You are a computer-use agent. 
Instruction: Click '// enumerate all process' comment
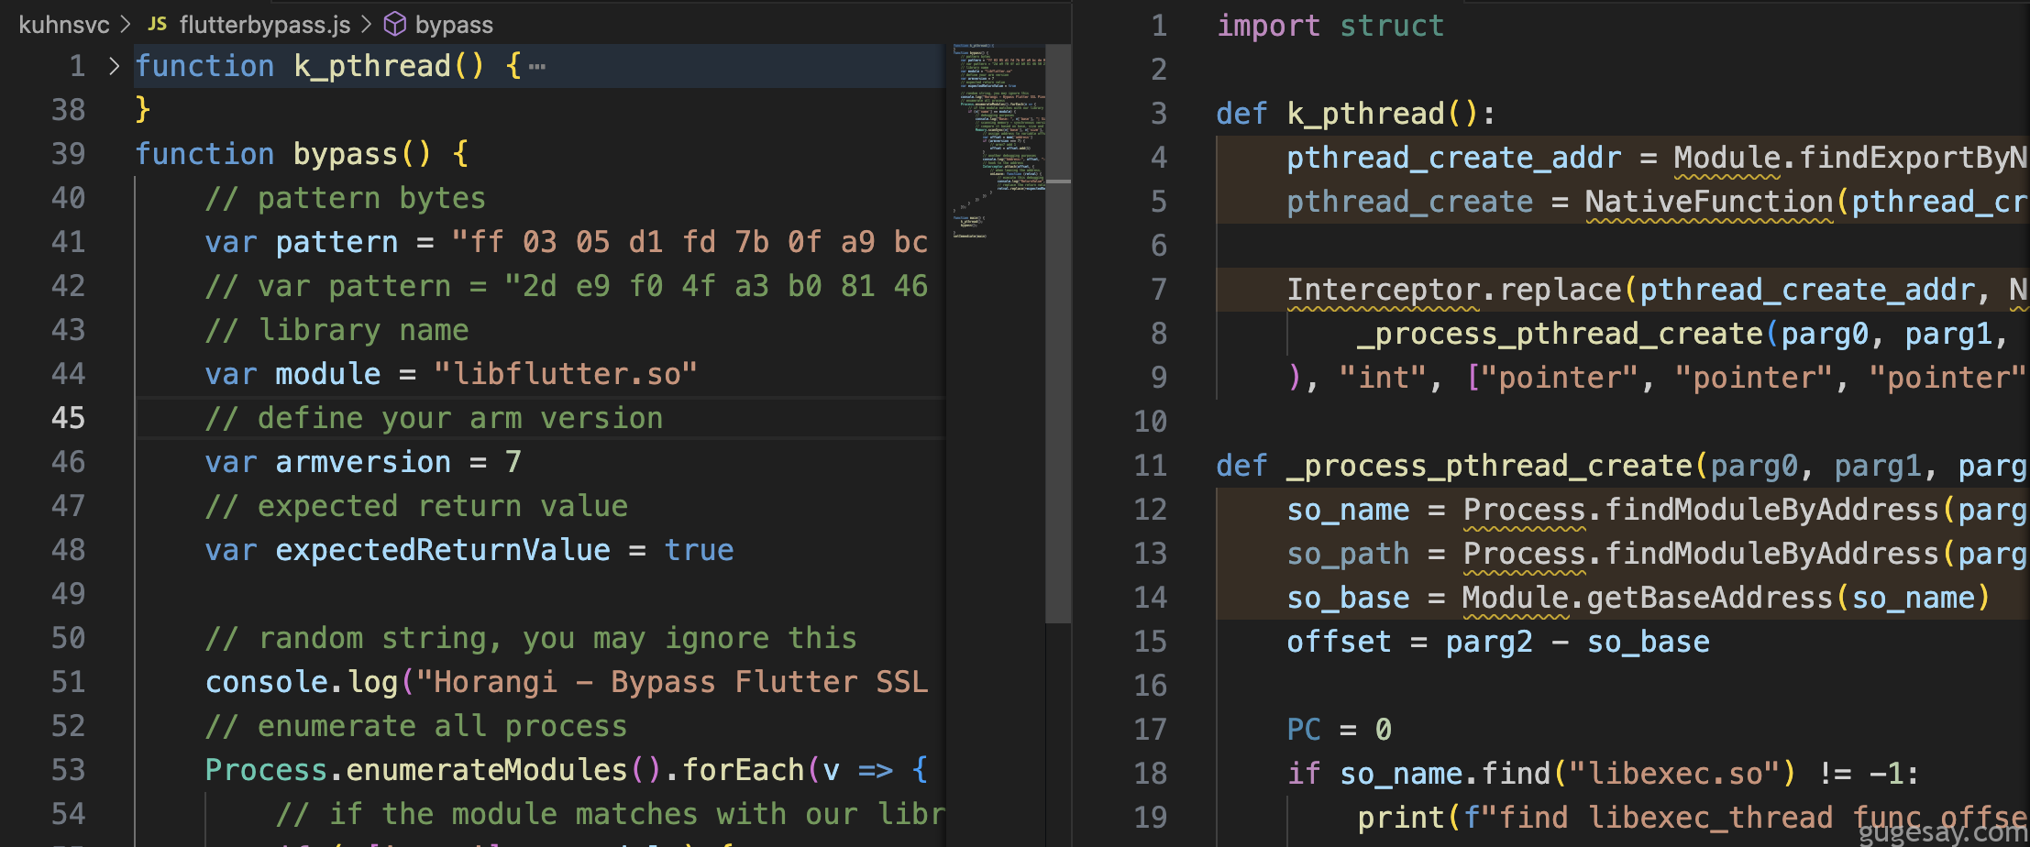coord(416,726)
